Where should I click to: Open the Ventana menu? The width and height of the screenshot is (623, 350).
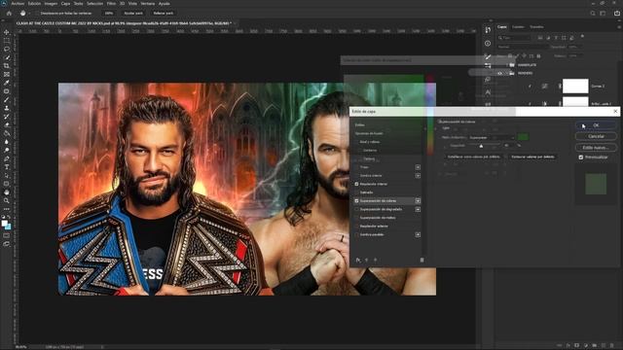147,3
